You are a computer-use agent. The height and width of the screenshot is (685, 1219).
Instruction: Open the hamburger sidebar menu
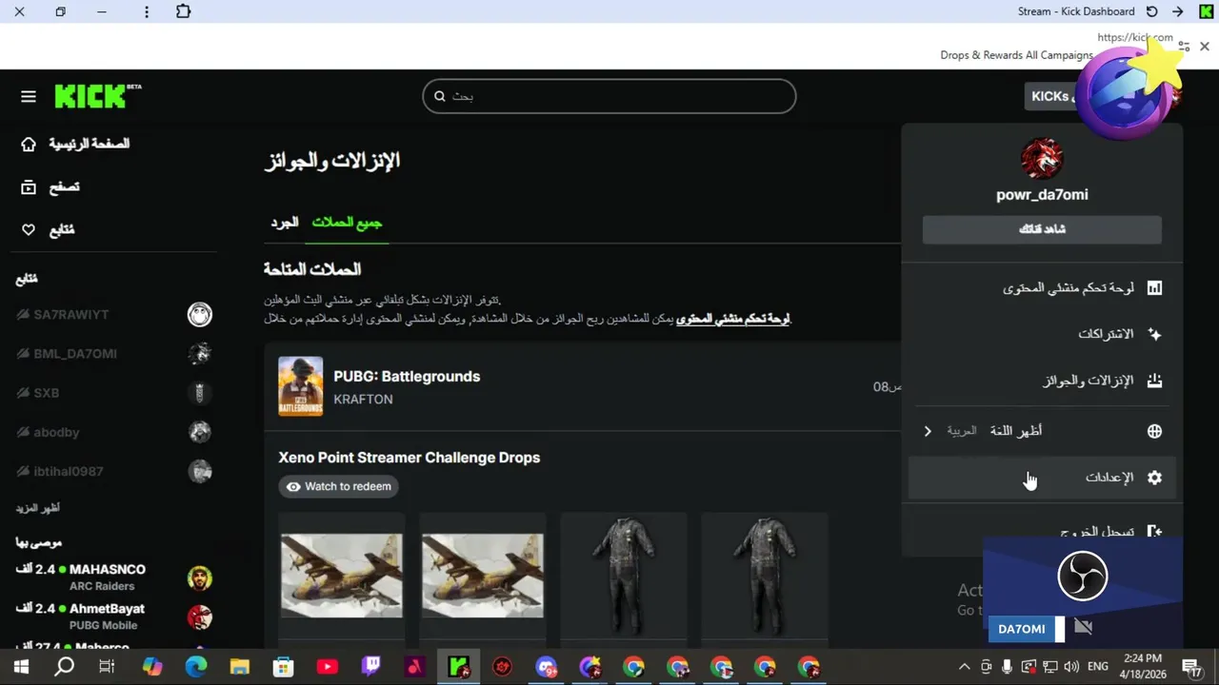29,96
